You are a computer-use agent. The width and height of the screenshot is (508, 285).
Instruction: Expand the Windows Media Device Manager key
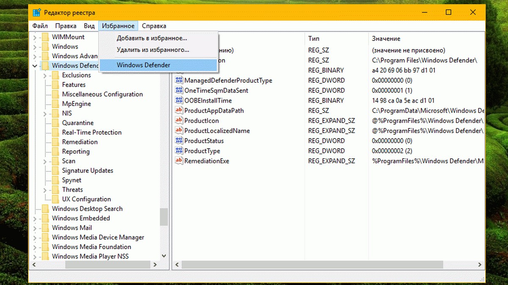[35, 237]
